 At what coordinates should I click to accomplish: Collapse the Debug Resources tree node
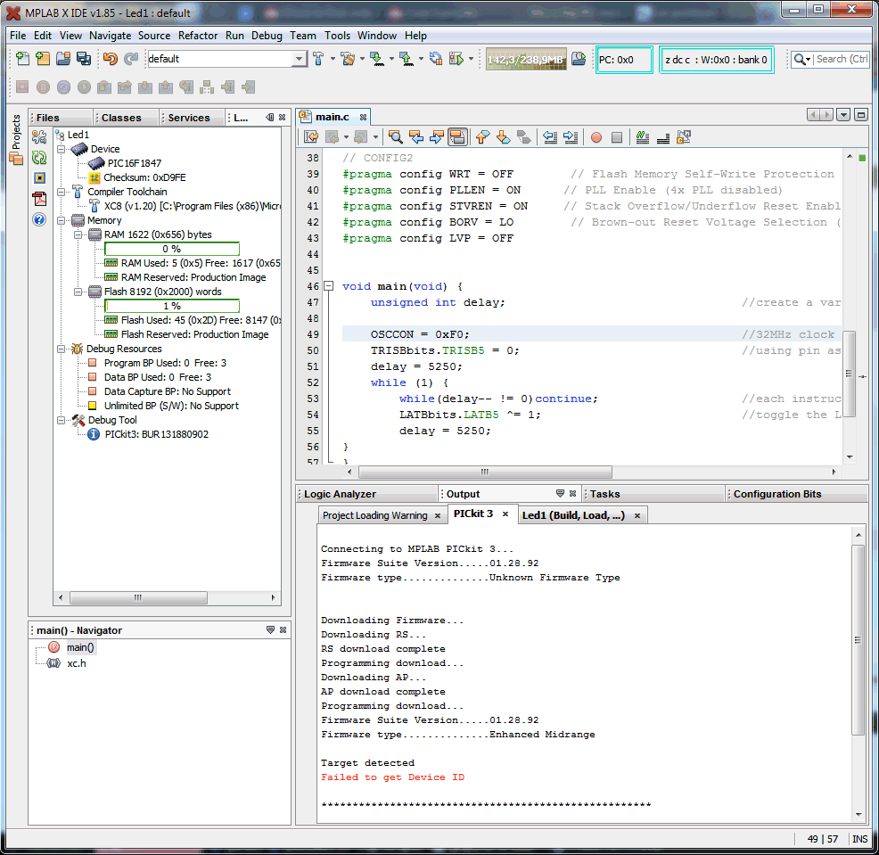(x=62, y=349)
